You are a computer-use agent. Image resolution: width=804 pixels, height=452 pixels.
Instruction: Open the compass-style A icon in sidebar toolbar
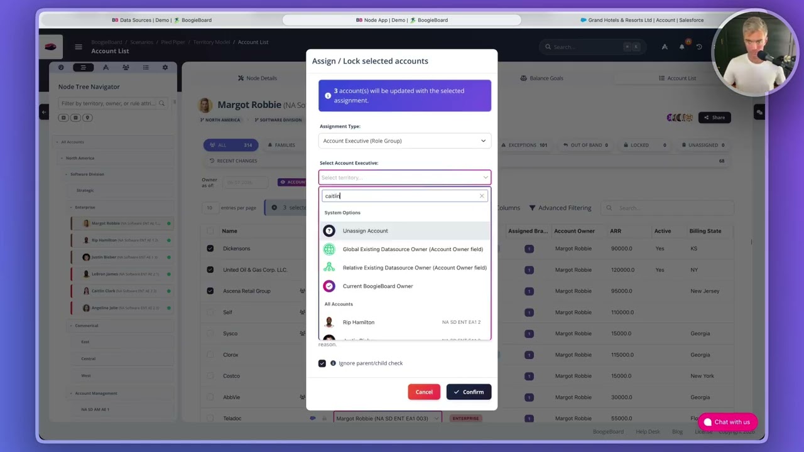pyautogui.click(x=106, y=67)
